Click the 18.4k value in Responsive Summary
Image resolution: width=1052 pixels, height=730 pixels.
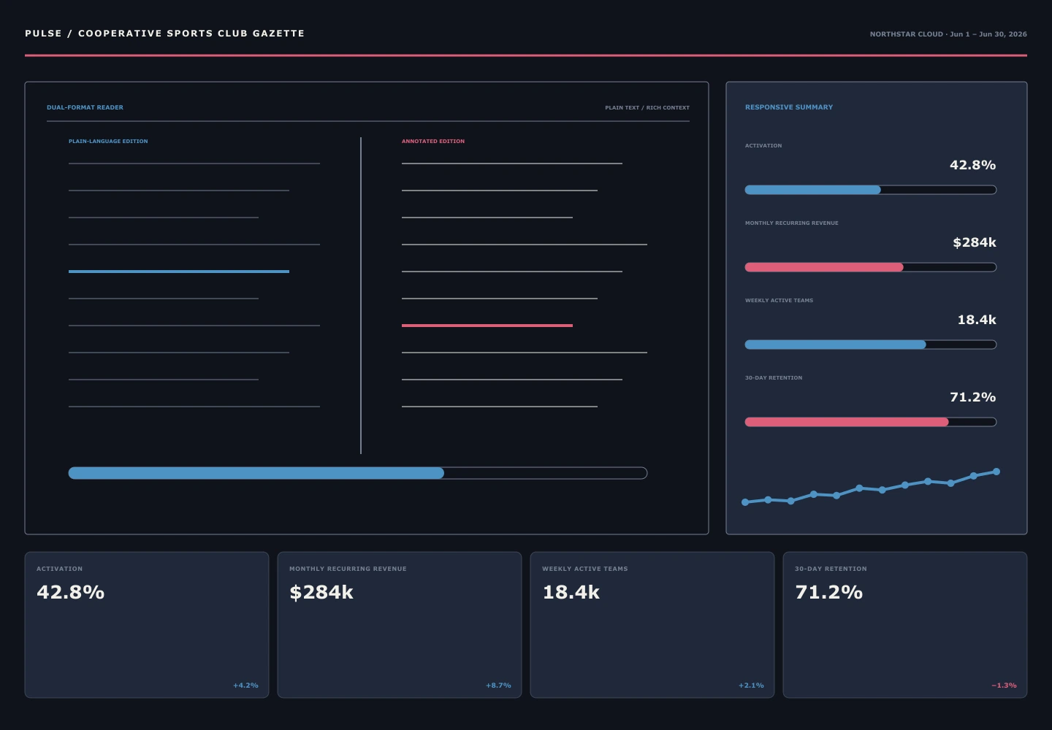[x=977, y=320]
